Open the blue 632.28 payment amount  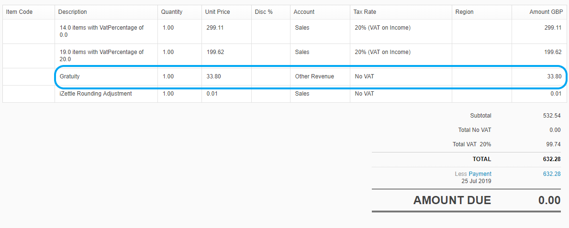tap(551, 174)
